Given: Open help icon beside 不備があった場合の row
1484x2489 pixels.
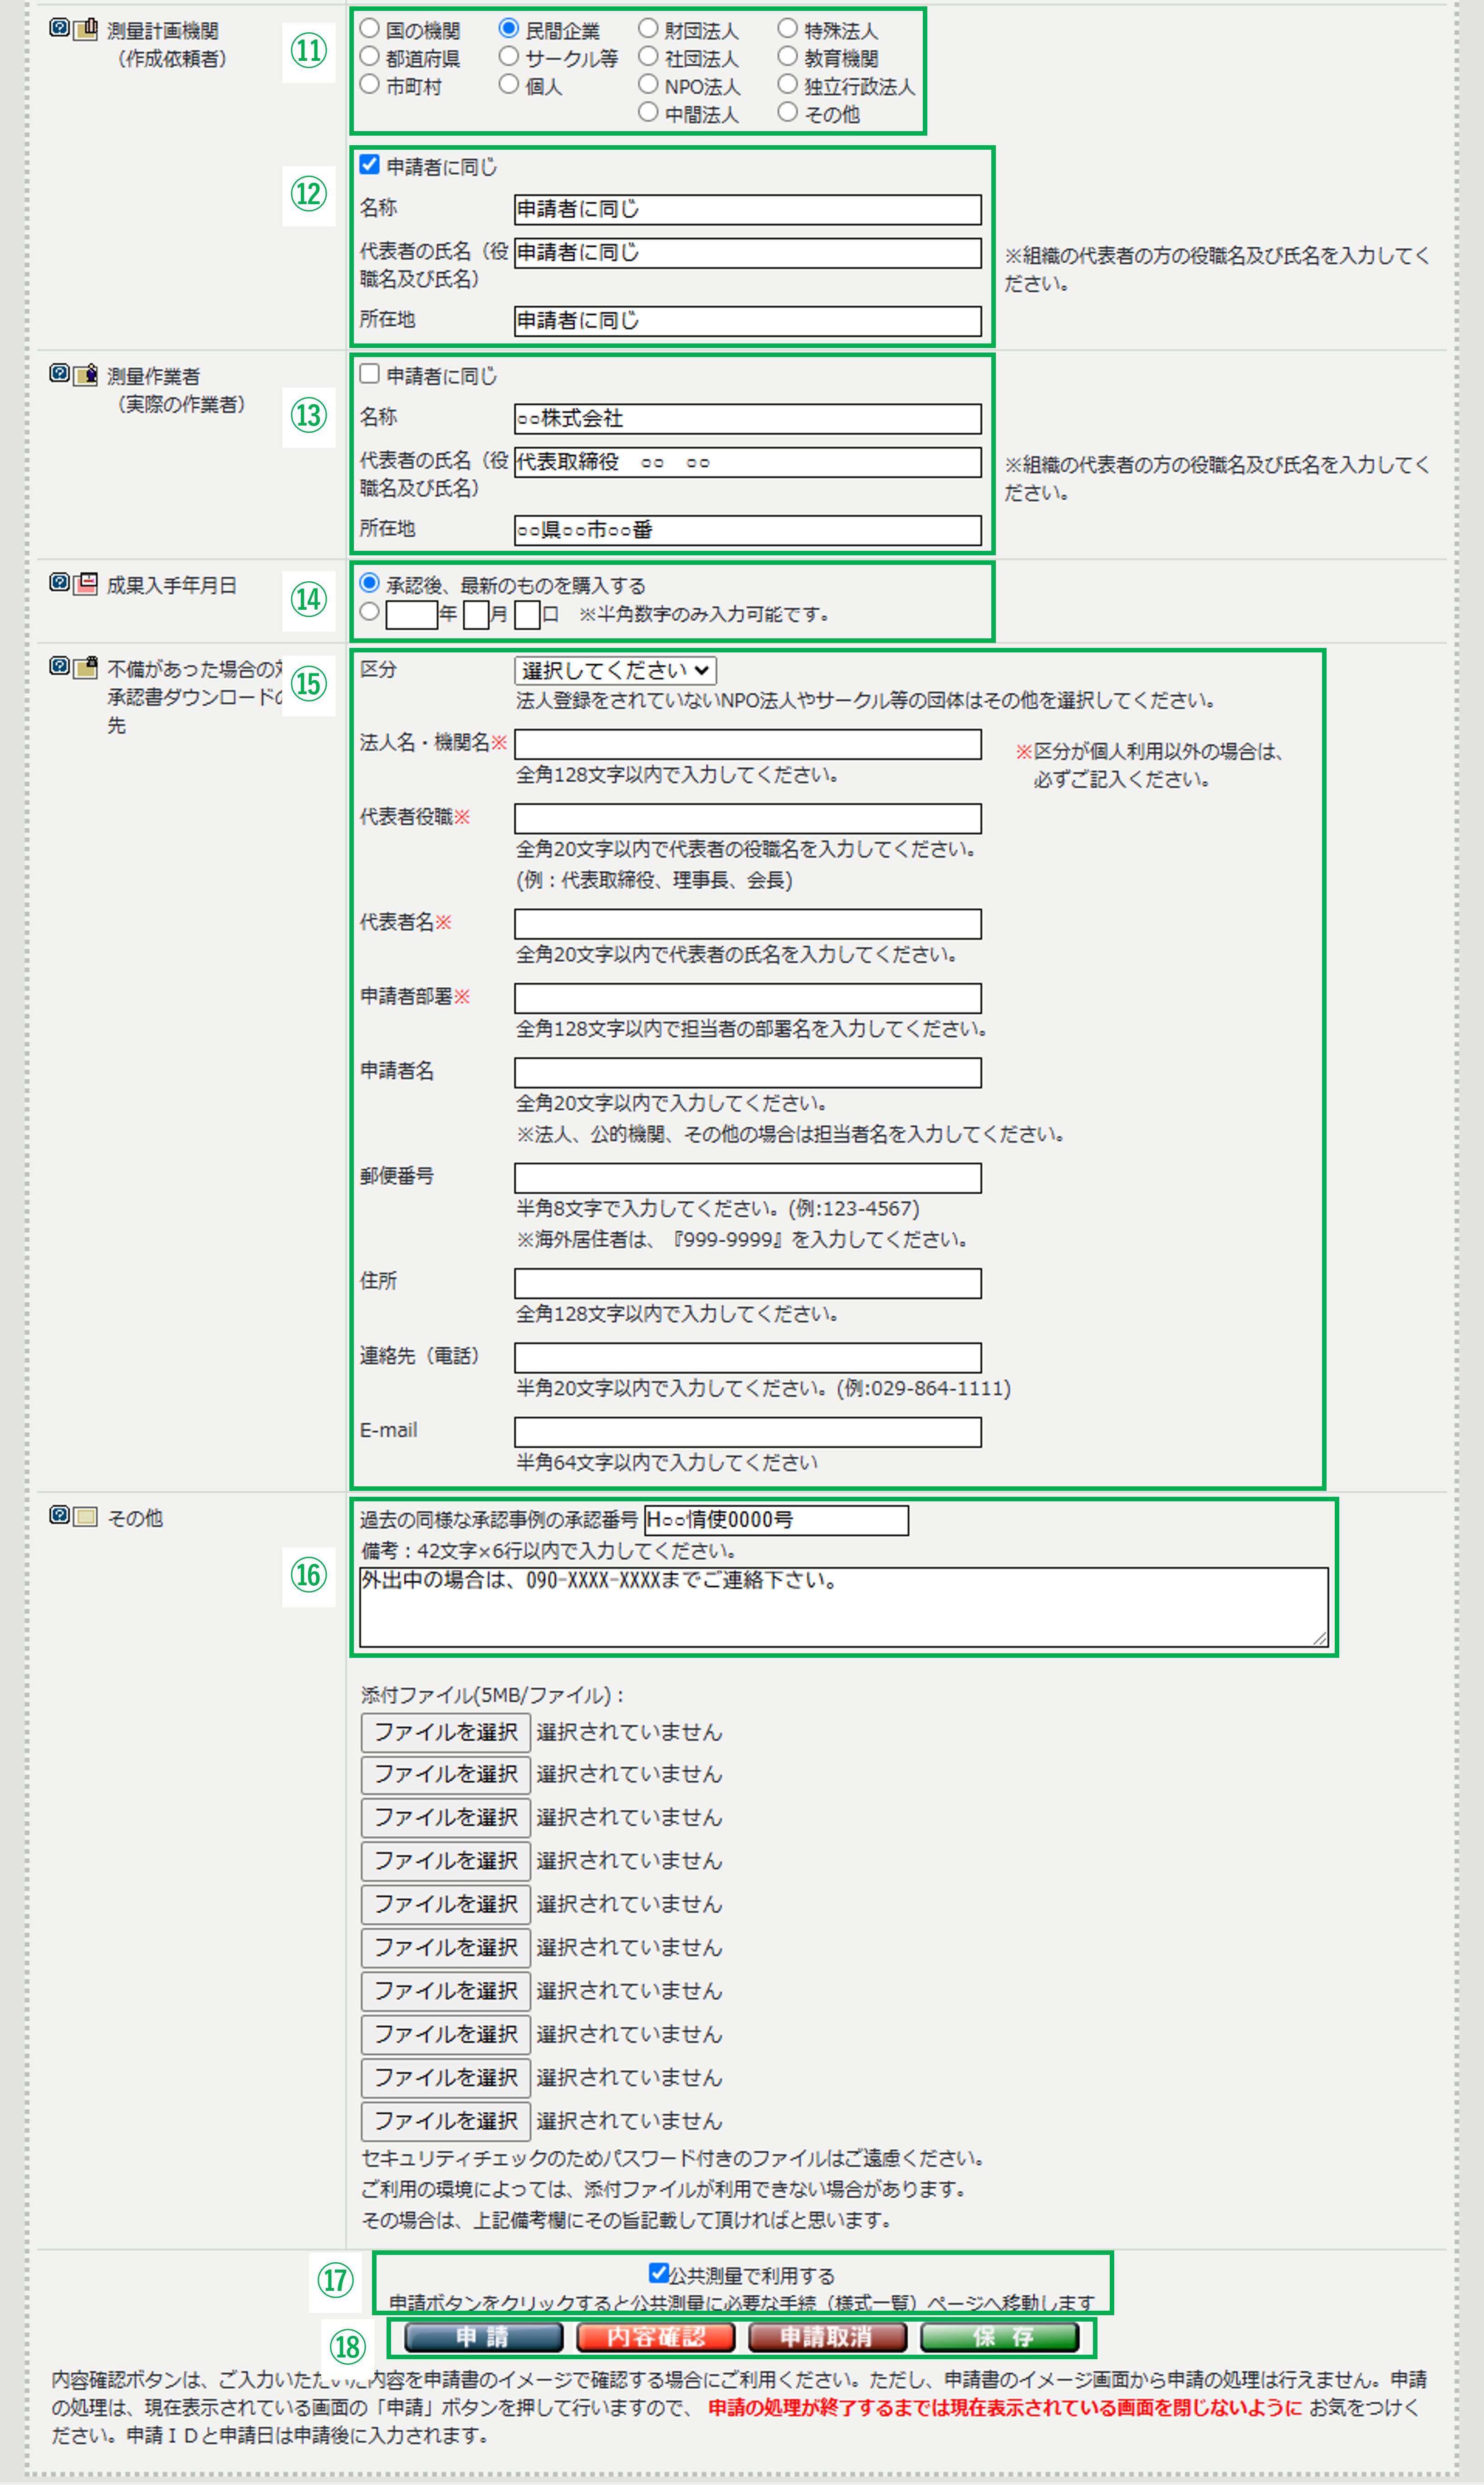Looking at the screenshot, I should (x=59, y=667).
